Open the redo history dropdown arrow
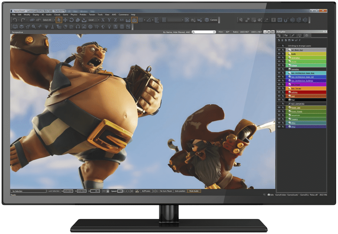Viewport: 338px width, 234px height. click(x=27, y=20)
